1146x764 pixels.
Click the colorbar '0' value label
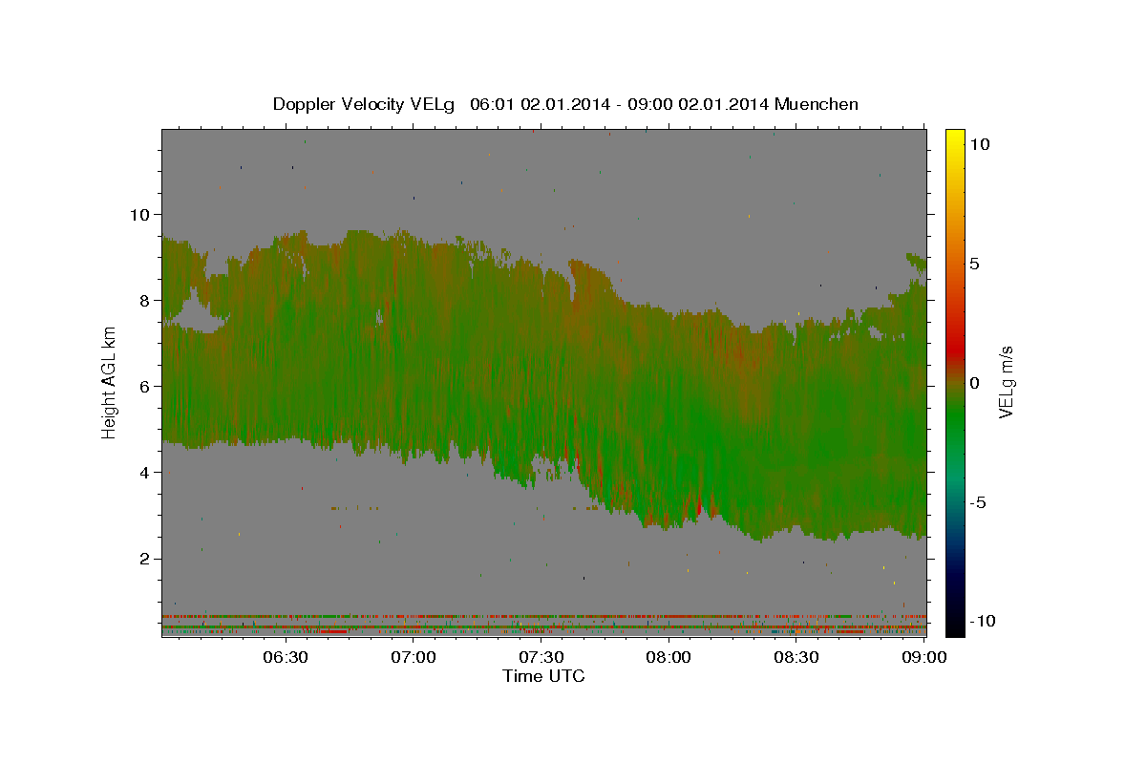(975, 382)
